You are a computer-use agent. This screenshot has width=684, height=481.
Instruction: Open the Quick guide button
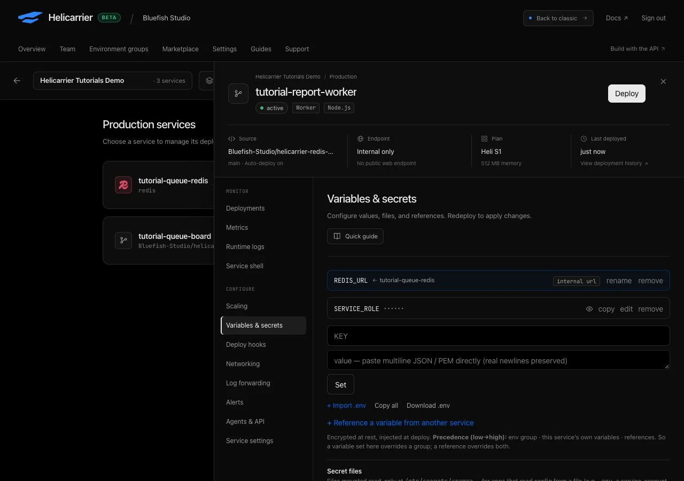point(355,236)
